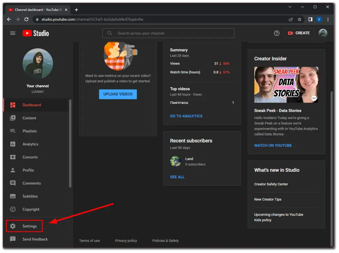Collapse the sidebar with the hamburger menu
339x253 pixels.
point(13,33)
